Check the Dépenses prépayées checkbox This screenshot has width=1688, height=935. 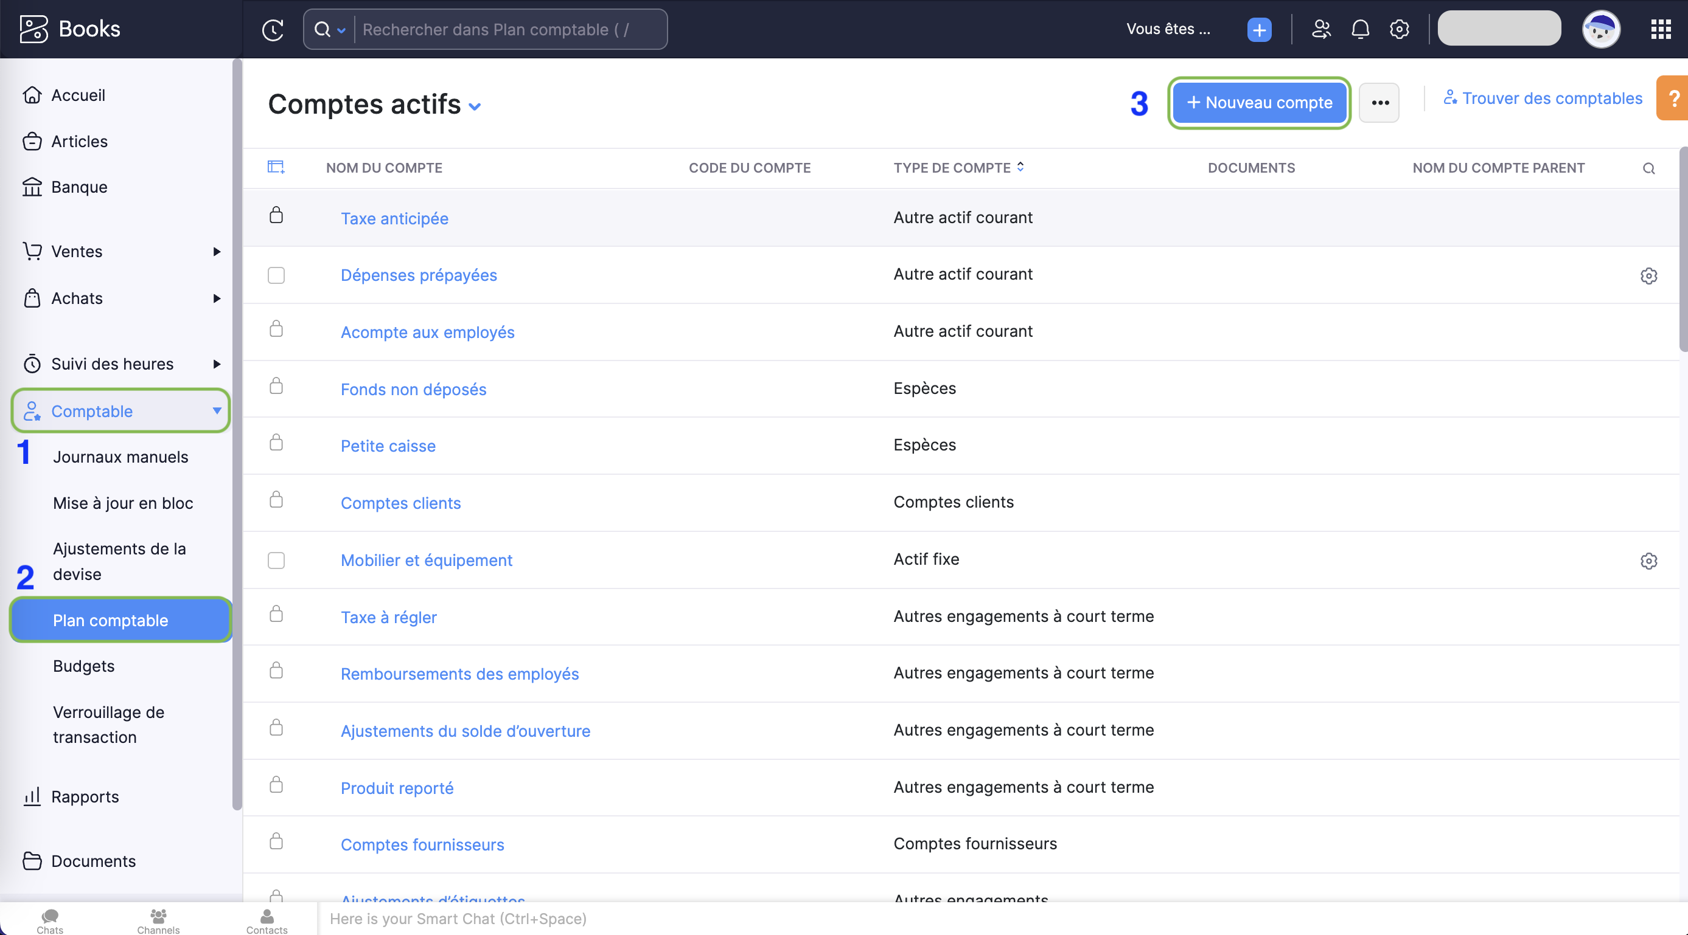click(x=276, y=275)
